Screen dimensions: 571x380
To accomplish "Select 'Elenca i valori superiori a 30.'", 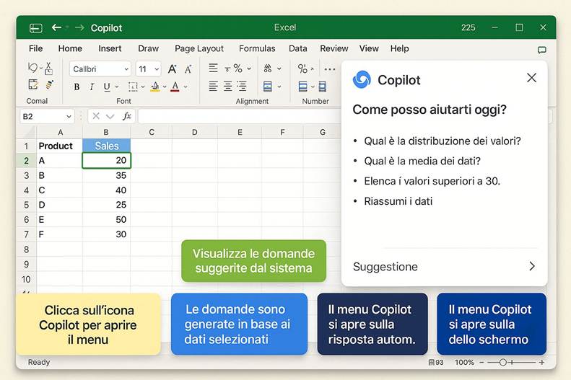I will pos(432,181).
